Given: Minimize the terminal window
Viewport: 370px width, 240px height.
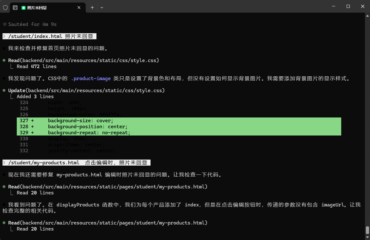Looking at the screenshot, I should pyautogui.click(x=333, y=6).
